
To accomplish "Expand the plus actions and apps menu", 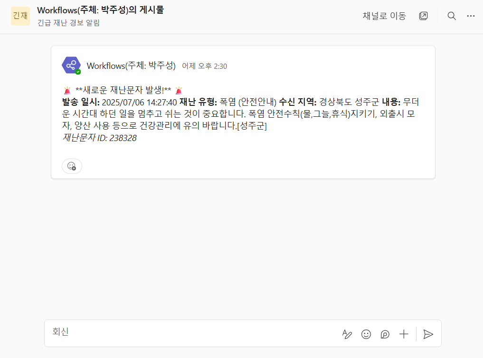I will [x=404, y=334].
